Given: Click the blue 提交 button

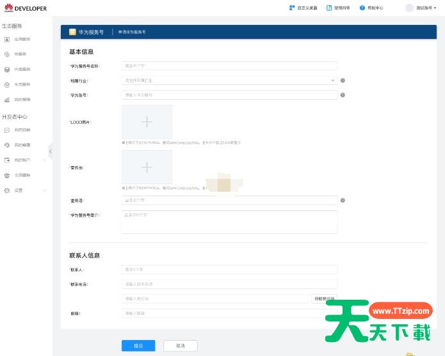Looking at the screenshot, I should point(138,346).
